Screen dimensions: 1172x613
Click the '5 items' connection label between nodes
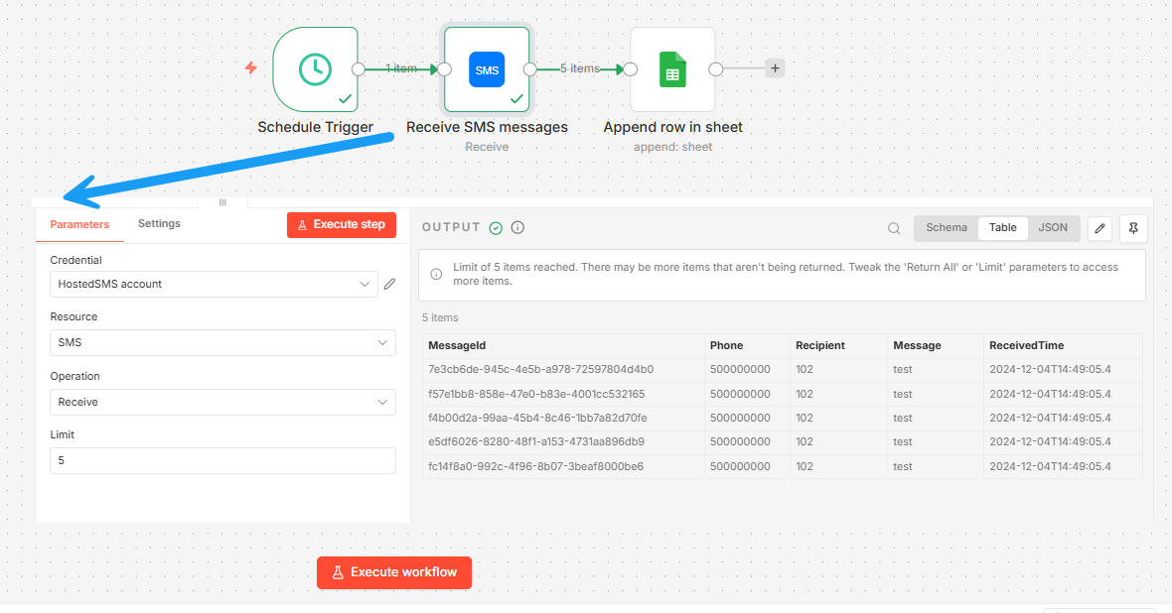click(580, 68)
